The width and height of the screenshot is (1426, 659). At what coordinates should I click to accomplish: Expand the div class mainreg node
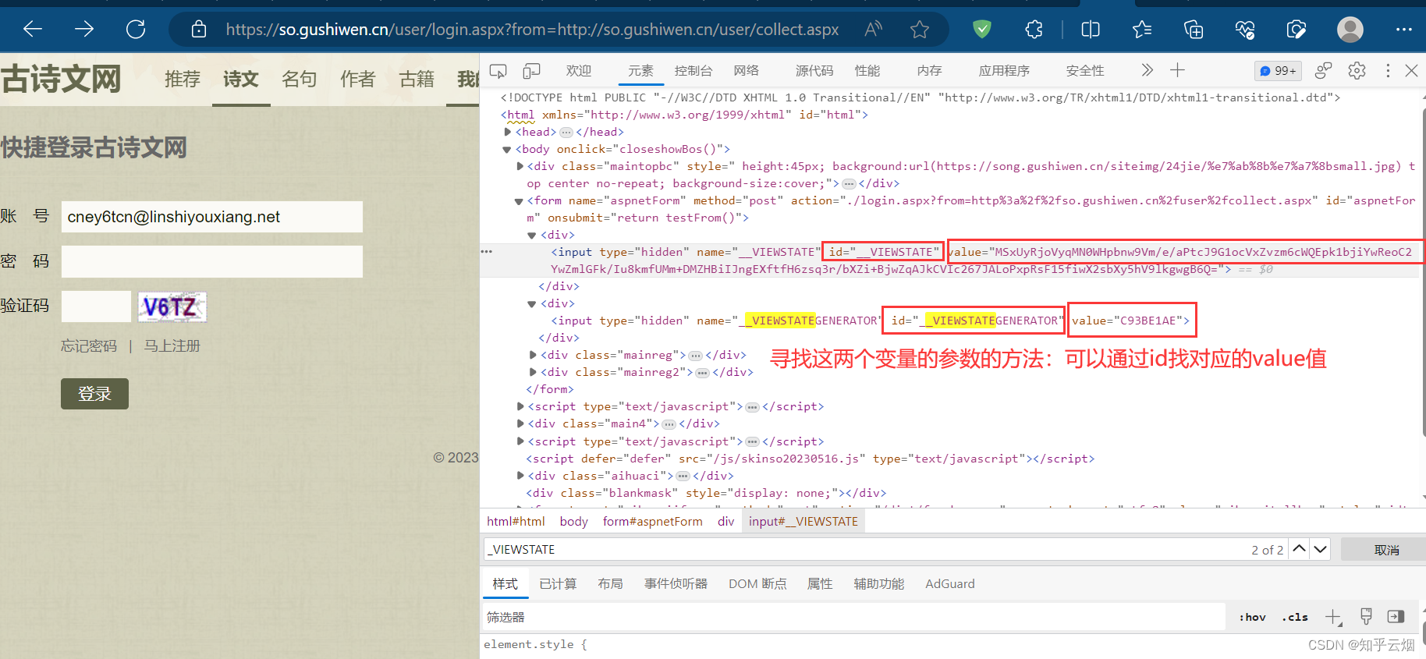pos(533,355)
